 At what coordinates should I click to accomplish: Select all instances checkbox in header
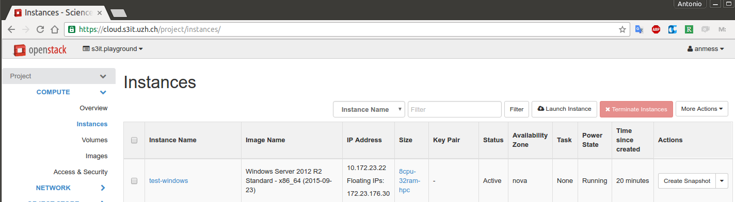coord(134,140)
